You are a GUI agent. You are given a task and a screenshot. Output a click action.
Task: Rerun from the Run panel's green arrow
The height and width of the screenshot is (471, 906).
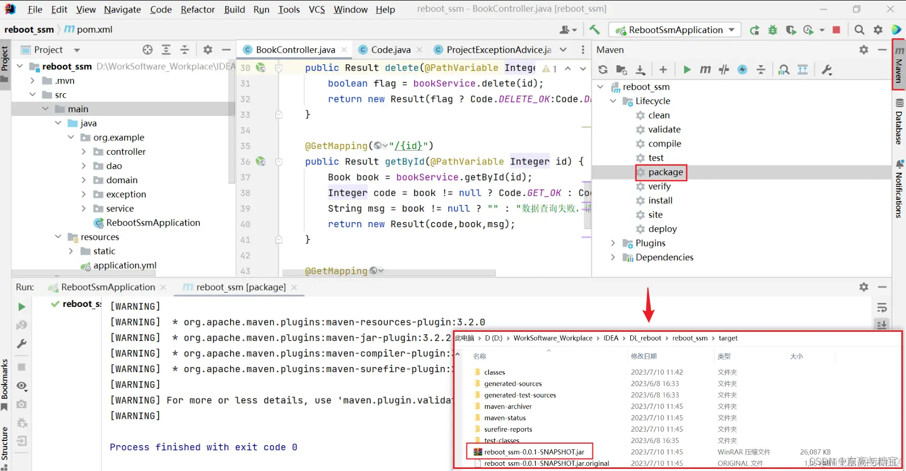(22, 307)
